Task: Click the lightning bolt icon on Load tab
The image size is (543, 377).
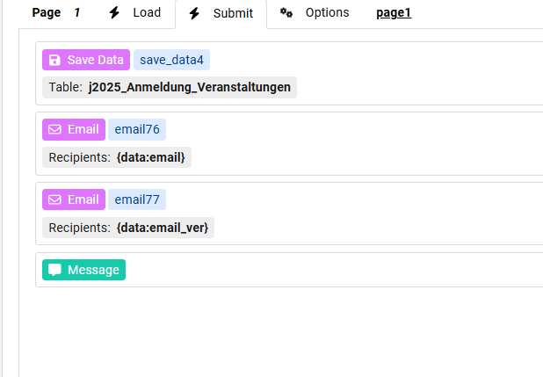Action: point(114,13)
